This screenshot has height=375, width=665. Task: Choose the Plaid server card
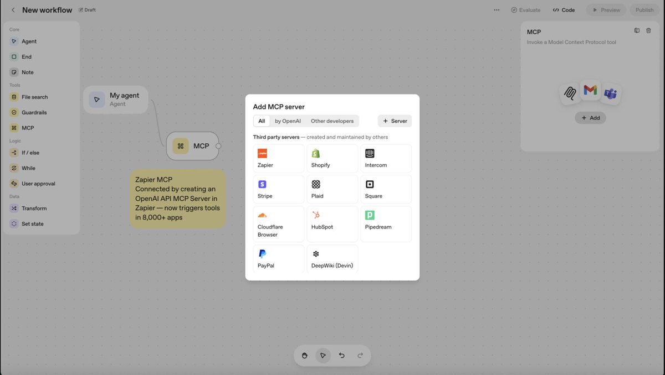pyautogui.click(x=332, y=190)
